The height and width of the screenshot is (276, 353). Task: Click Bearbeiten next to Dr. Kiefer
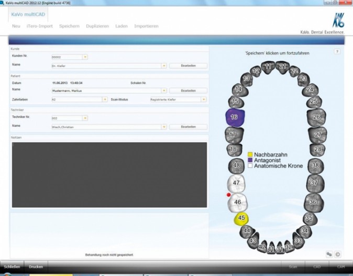point(188,66)
